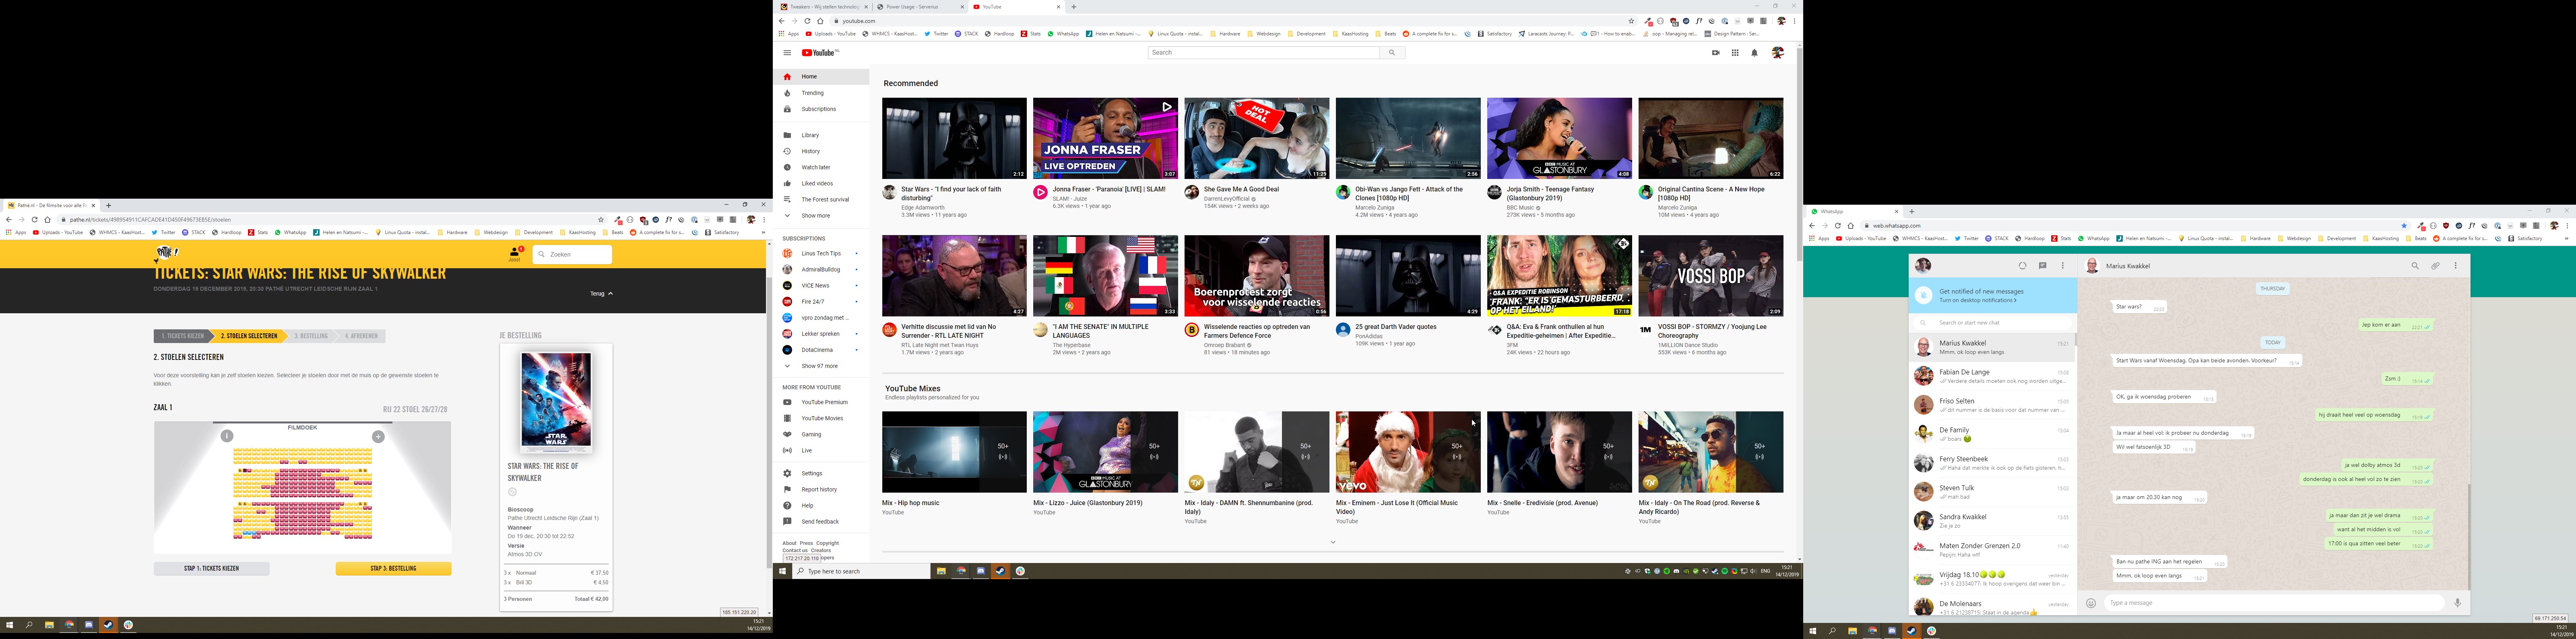This screenshot has height=639, width=2576.
Task: Click YouTube create video camera icon
Action: tap(1716, 53)
